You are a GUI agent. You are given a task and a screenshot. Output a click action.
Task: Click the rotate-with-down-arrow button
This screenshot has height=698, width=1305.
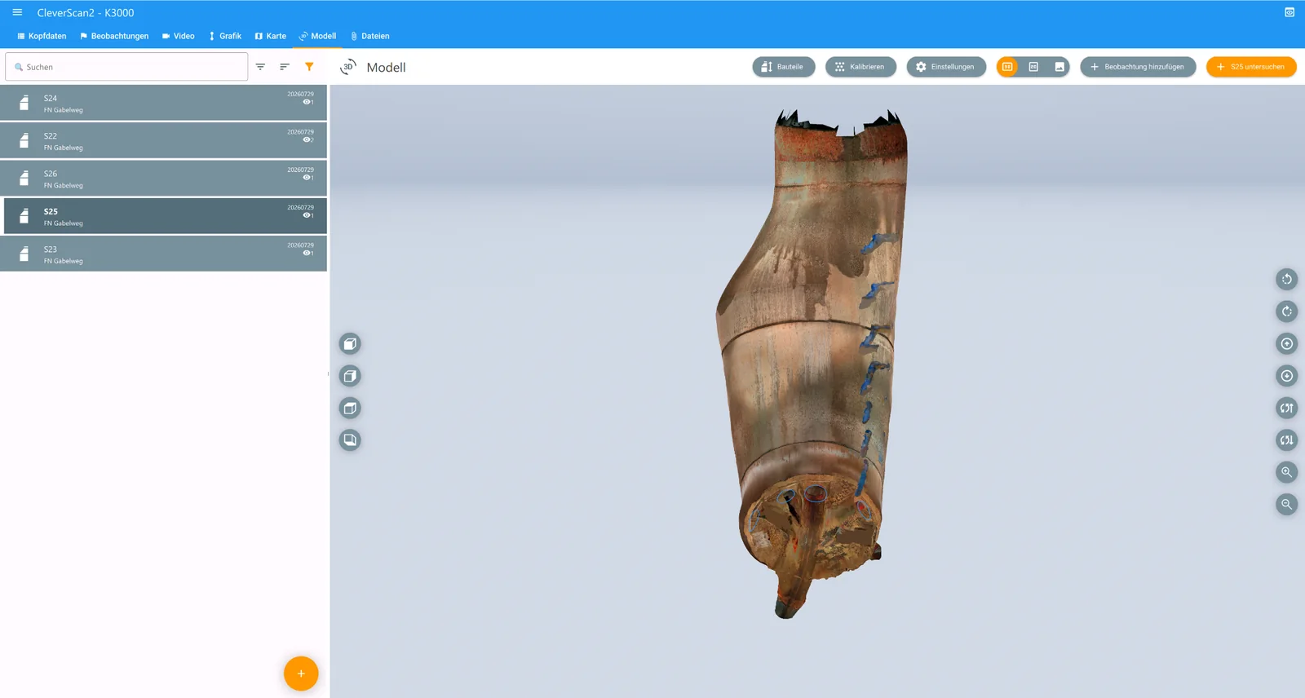(x=1286, y=440)
